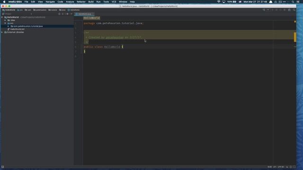Open the Analyze menu
Image resolution: width=303 pixels, height=170 pixels.
coord(70,2)
